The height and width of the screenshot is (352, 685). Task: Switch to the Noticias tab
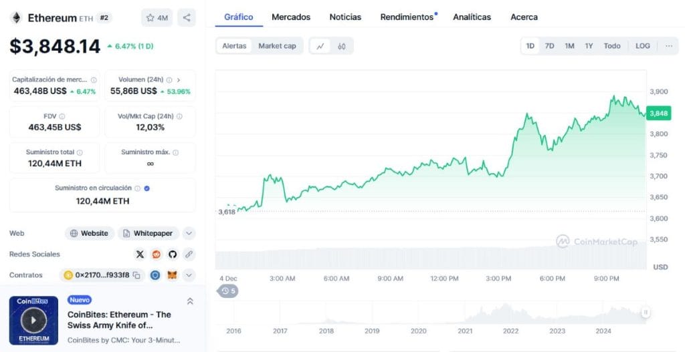(x=345, y=17)
